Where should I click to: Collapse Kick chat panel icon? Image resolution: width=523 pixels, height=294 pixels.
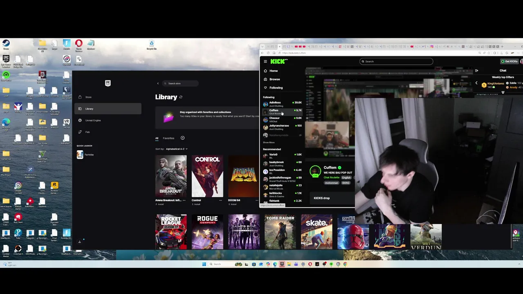tap(476, 71)
